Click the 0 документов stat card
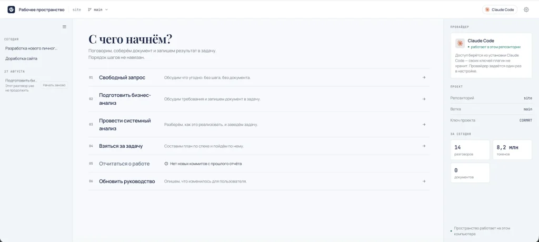 coord(470,173)
